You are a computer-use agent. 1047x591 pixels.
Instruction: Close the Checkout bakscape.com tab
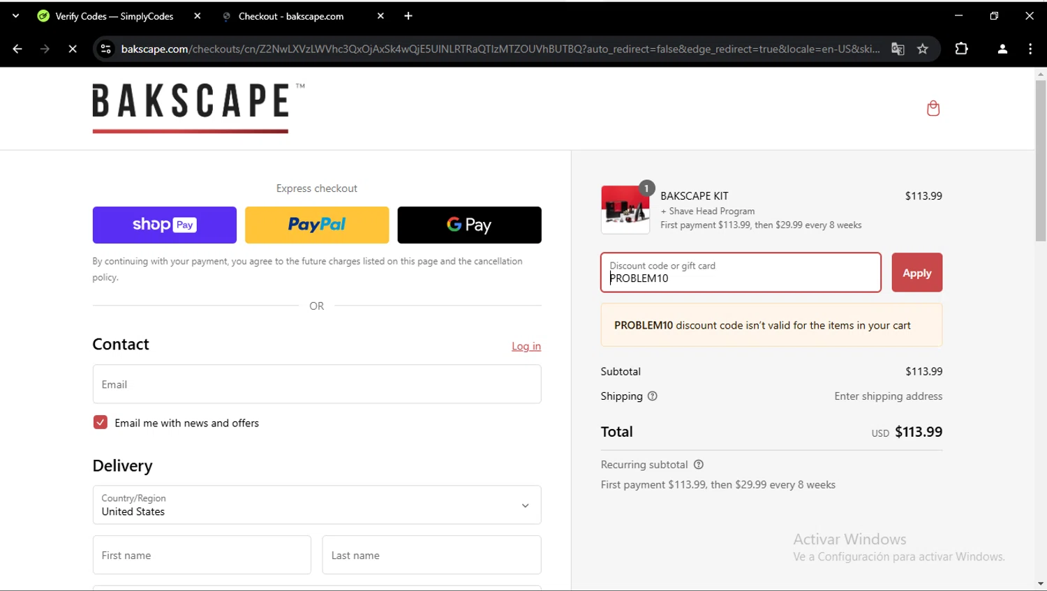(x=380, y=16)
